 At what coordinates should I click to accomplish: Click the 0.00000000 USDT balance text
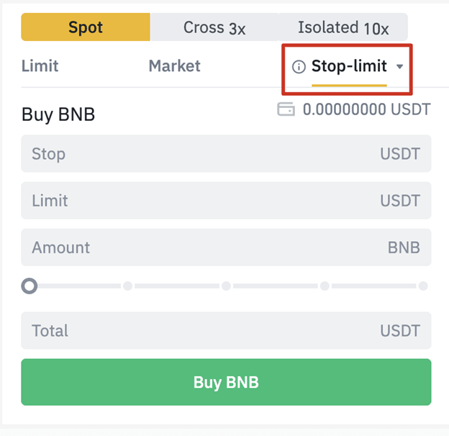367,109
